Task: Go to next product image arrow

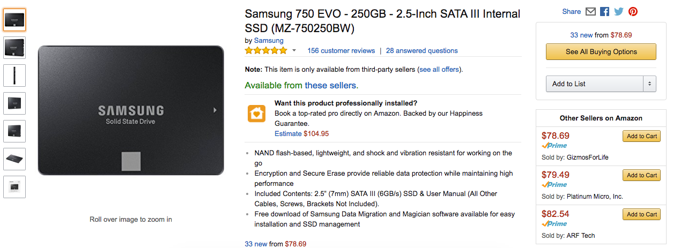Action: pyautogui.click(x=215, y=110)
